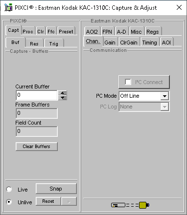
Task: Toggle the I²C Connect checkbox
Action: (x=128, y=82)
